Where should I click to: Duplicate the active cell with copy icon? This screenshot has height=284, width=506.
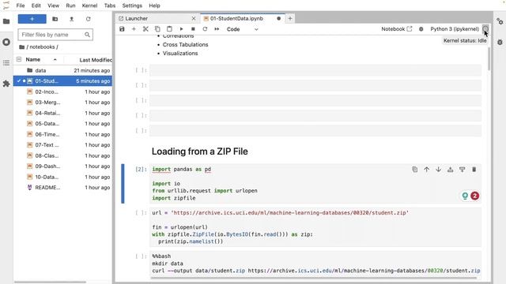tap(414, 170)
